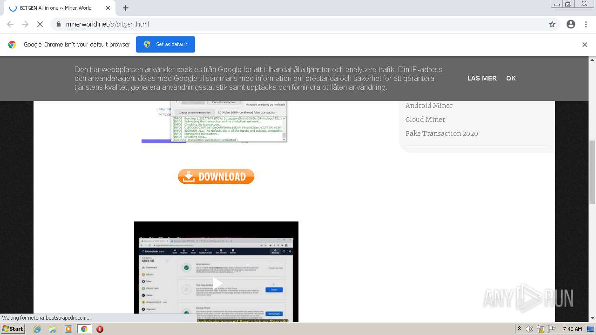Launch Internet Explorer from taskbar
This screenshot has height=335, width=596.
click(x=37, y=329)
